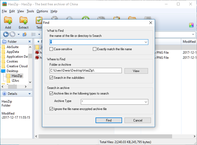This screenshot has width=197, height=145.
Task: Open the address bar dropdown
Action: [193, 34]
